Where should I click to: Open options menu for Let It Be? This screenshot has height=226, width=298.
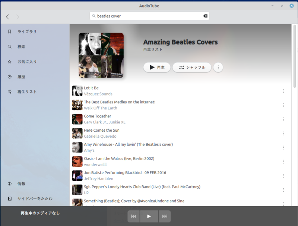click(x=284, y=91)
